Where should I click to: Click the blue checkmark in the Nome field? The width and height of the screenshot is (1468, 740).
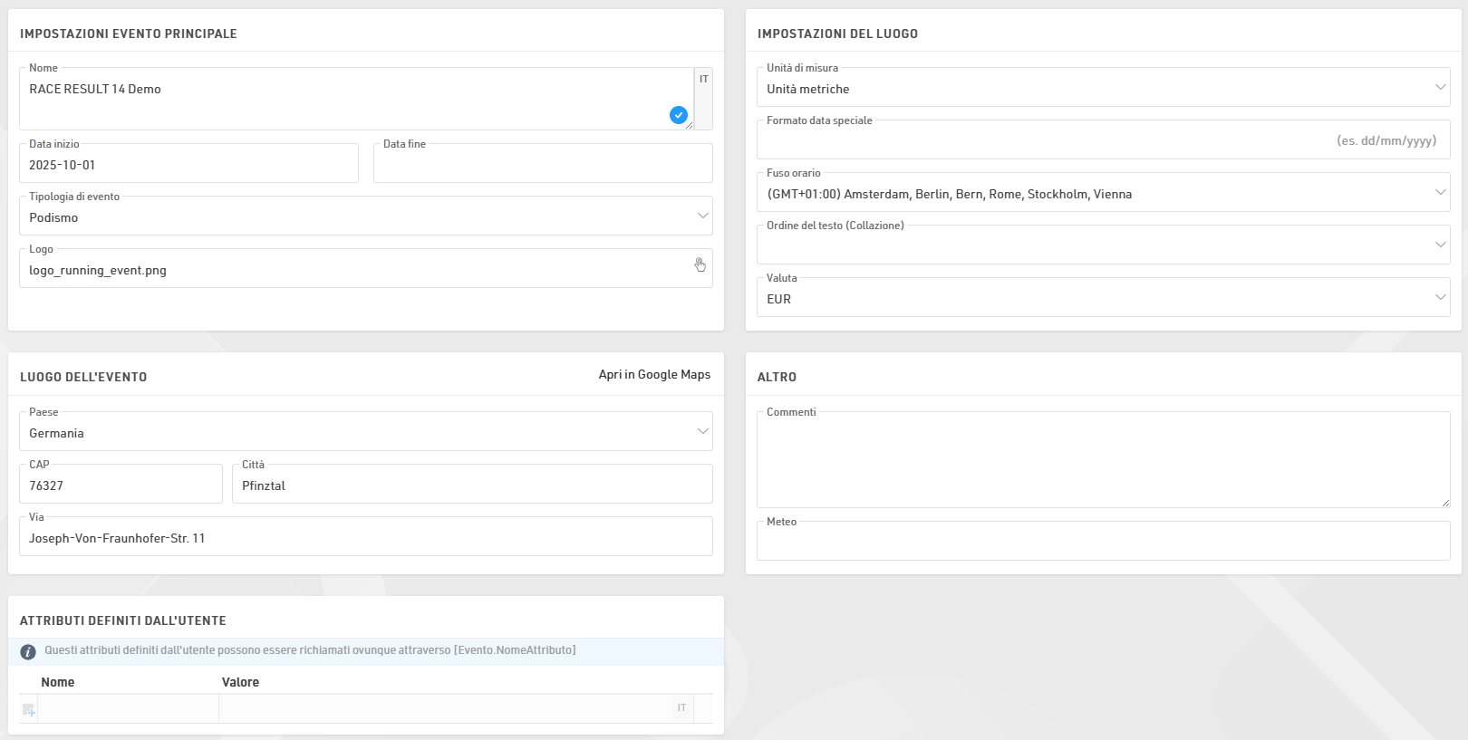tap(678, 115)
